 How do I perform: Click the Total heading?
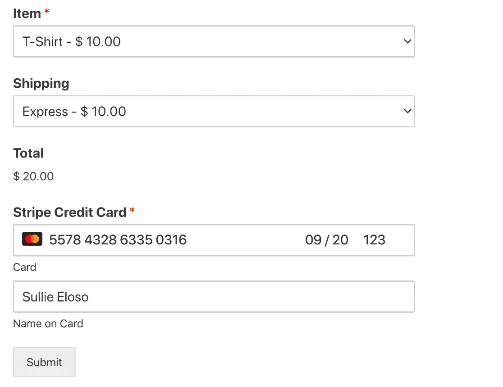(28, 153)
